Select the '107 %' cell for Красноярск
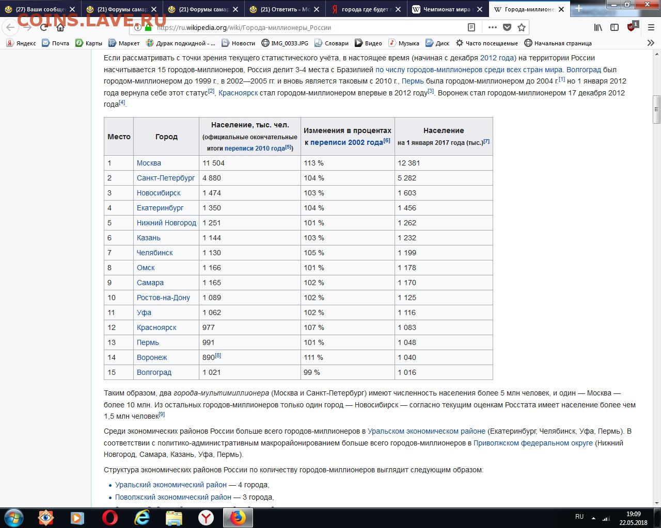661x528 pixels. (348, 327)
